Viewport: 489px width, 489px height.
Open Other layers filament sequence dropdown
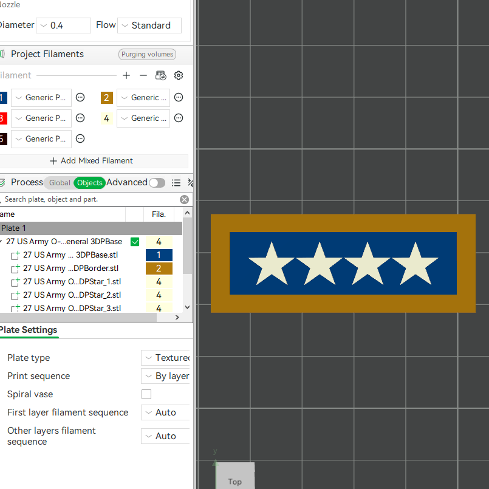point(166,436)
